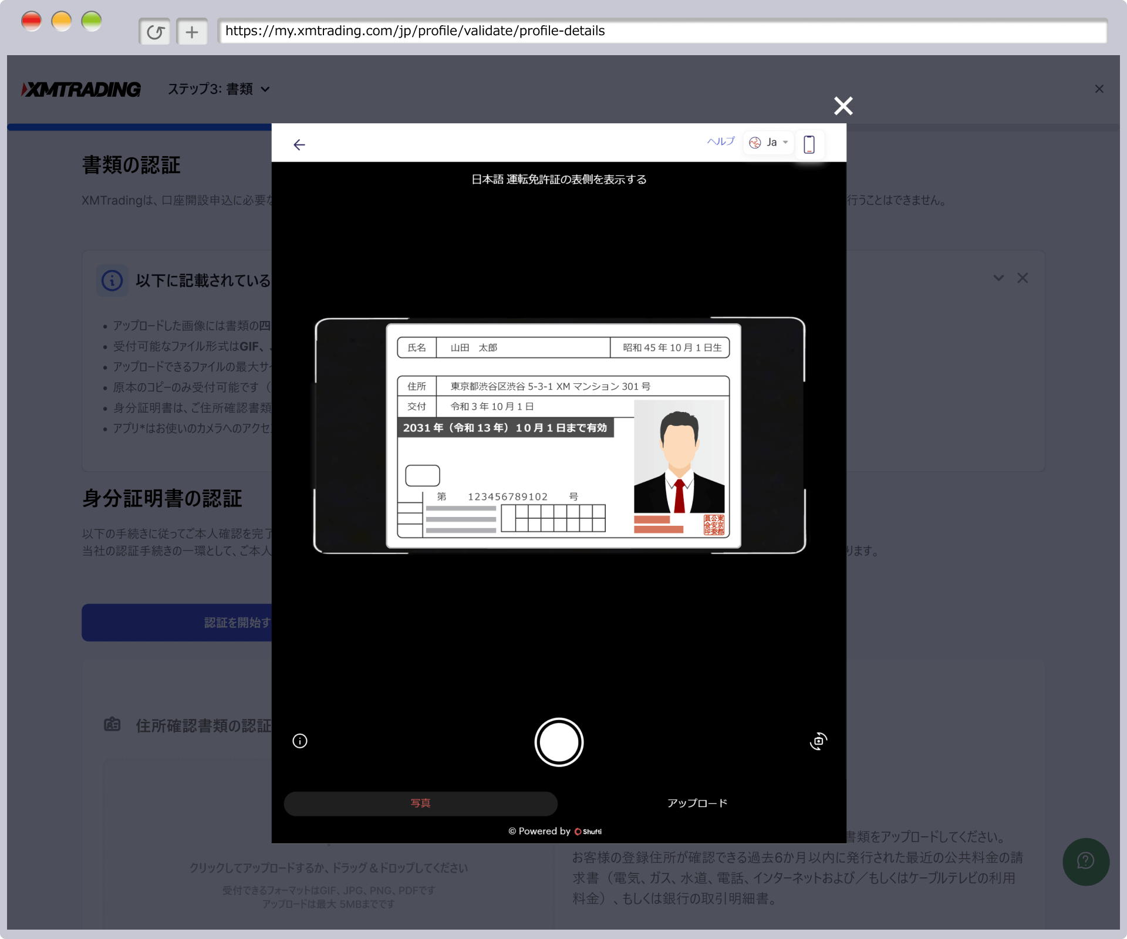Click the XMTRADING logo

click(82, 89)
